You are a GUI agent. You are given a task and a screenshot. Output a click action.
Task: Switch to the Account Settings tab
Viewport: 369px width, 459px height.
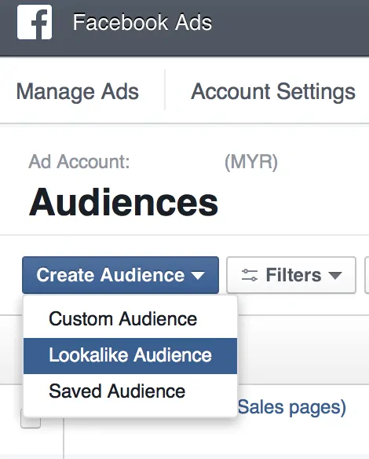pyautogui.click(x=273, y=92)
